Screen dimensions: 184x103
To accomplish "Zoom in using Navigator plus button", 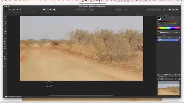I will pyautogui.click(x=179, y=79).
